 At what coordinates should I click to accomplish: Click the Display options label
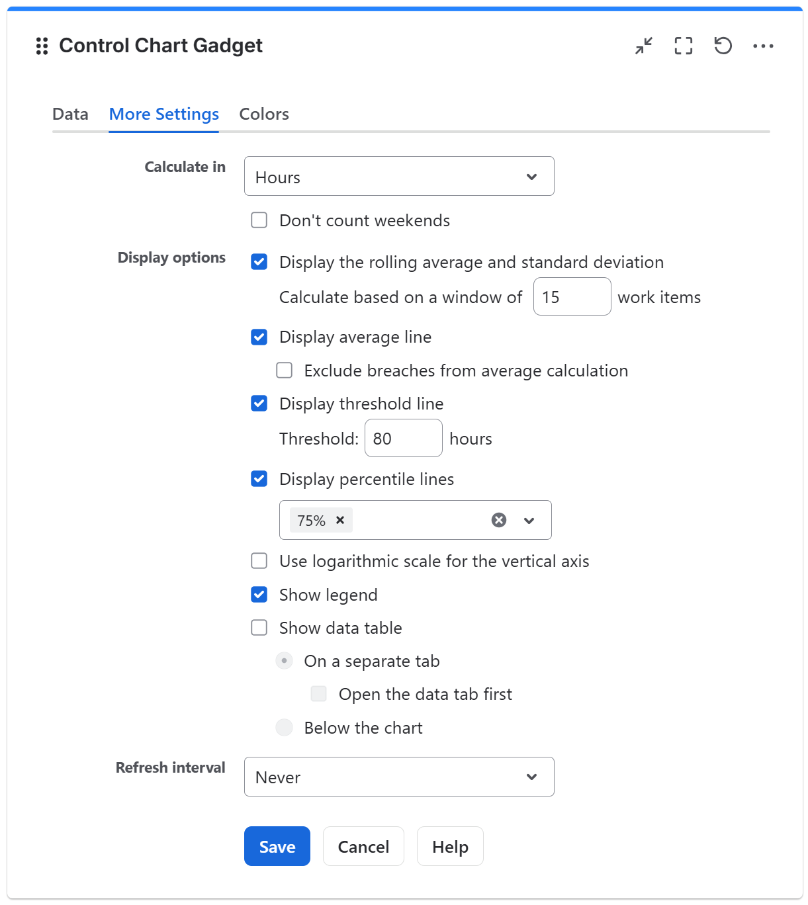171,257
